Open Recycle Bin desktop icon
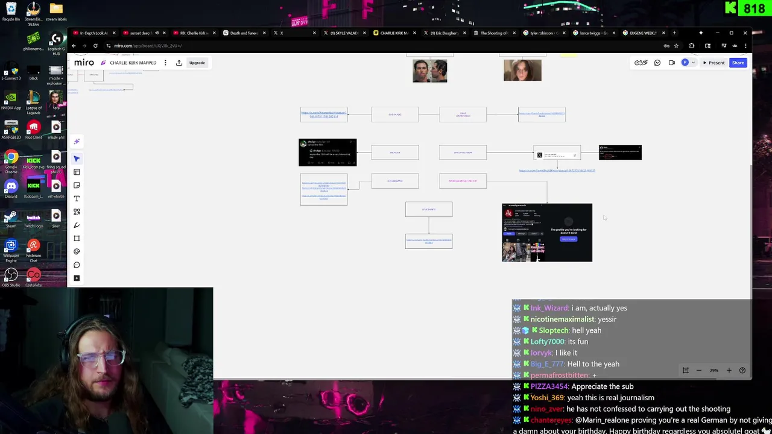Viewport: 772px width, 434px height. click(x=11, y=11)
